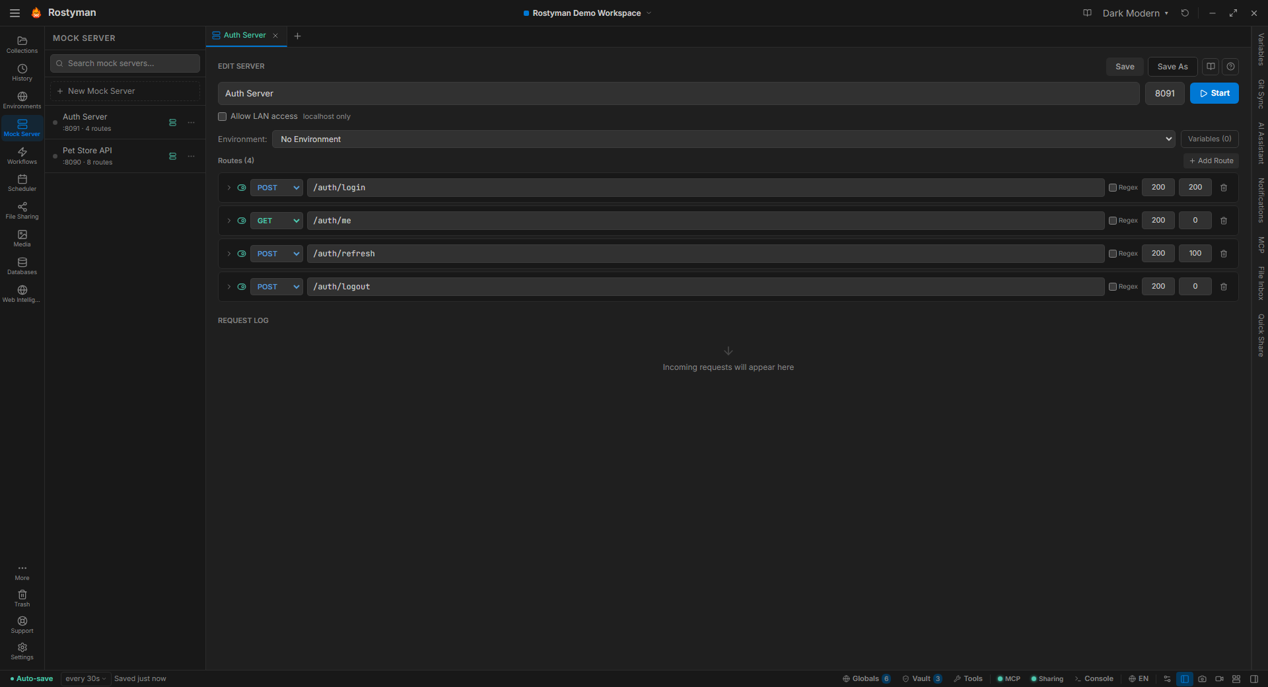This screenshot has height=687, width=1268.
Task: Open the help icon next to Save As
Action: [1230, 66]
